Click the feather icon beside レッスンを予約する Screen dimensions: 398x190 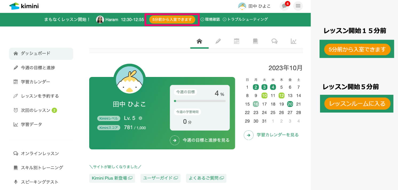coord(16,96)
